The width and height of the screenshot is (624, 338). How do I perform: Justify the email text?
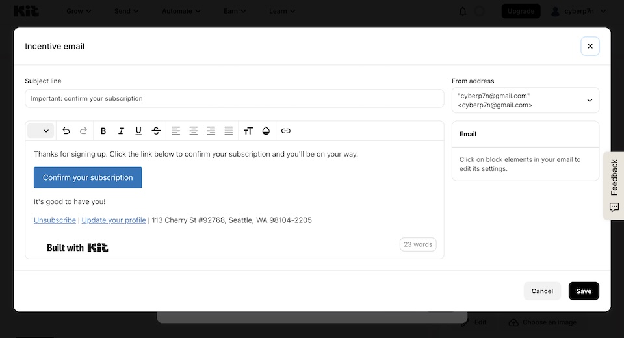click(x=229, y=131)
